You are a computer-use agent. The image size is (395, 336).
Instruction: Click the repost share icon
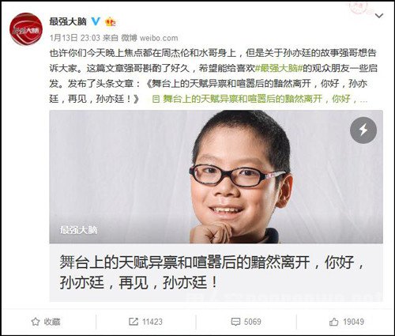point(134,322)
